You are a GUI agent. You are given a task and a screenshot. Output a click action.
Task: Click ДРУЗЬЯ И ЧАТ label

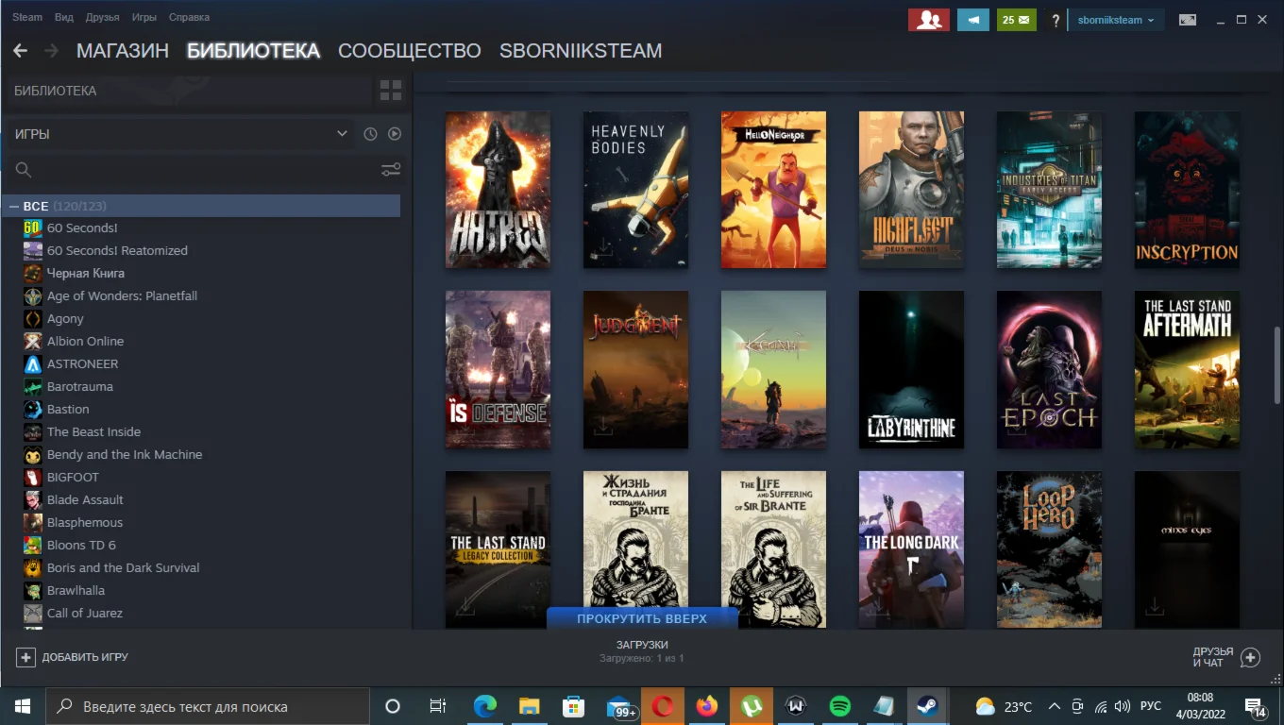[1213, 657]
